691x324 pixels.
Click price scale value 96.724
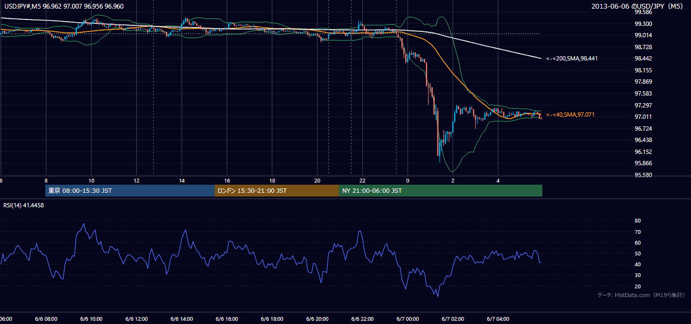click(643, 129)
